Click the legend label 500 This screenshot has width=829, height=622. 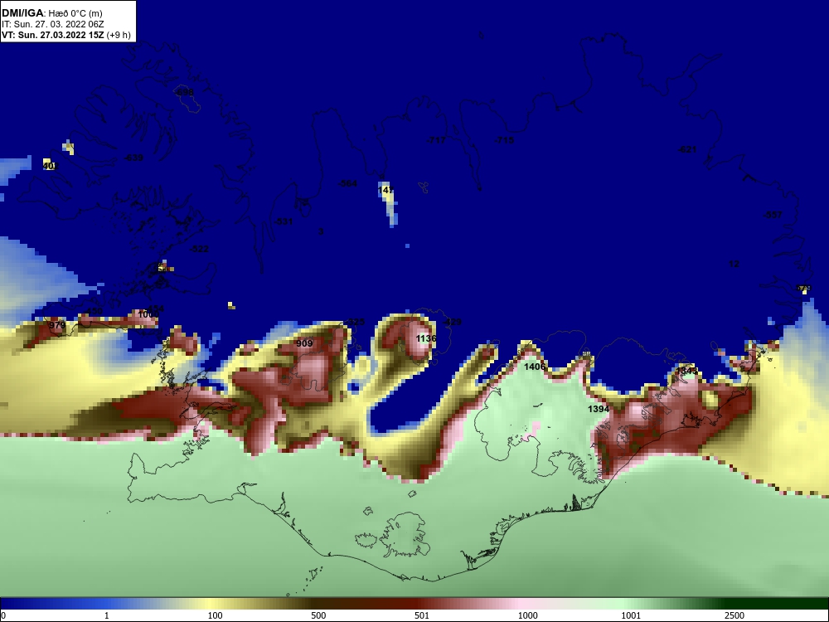(318, 615)
